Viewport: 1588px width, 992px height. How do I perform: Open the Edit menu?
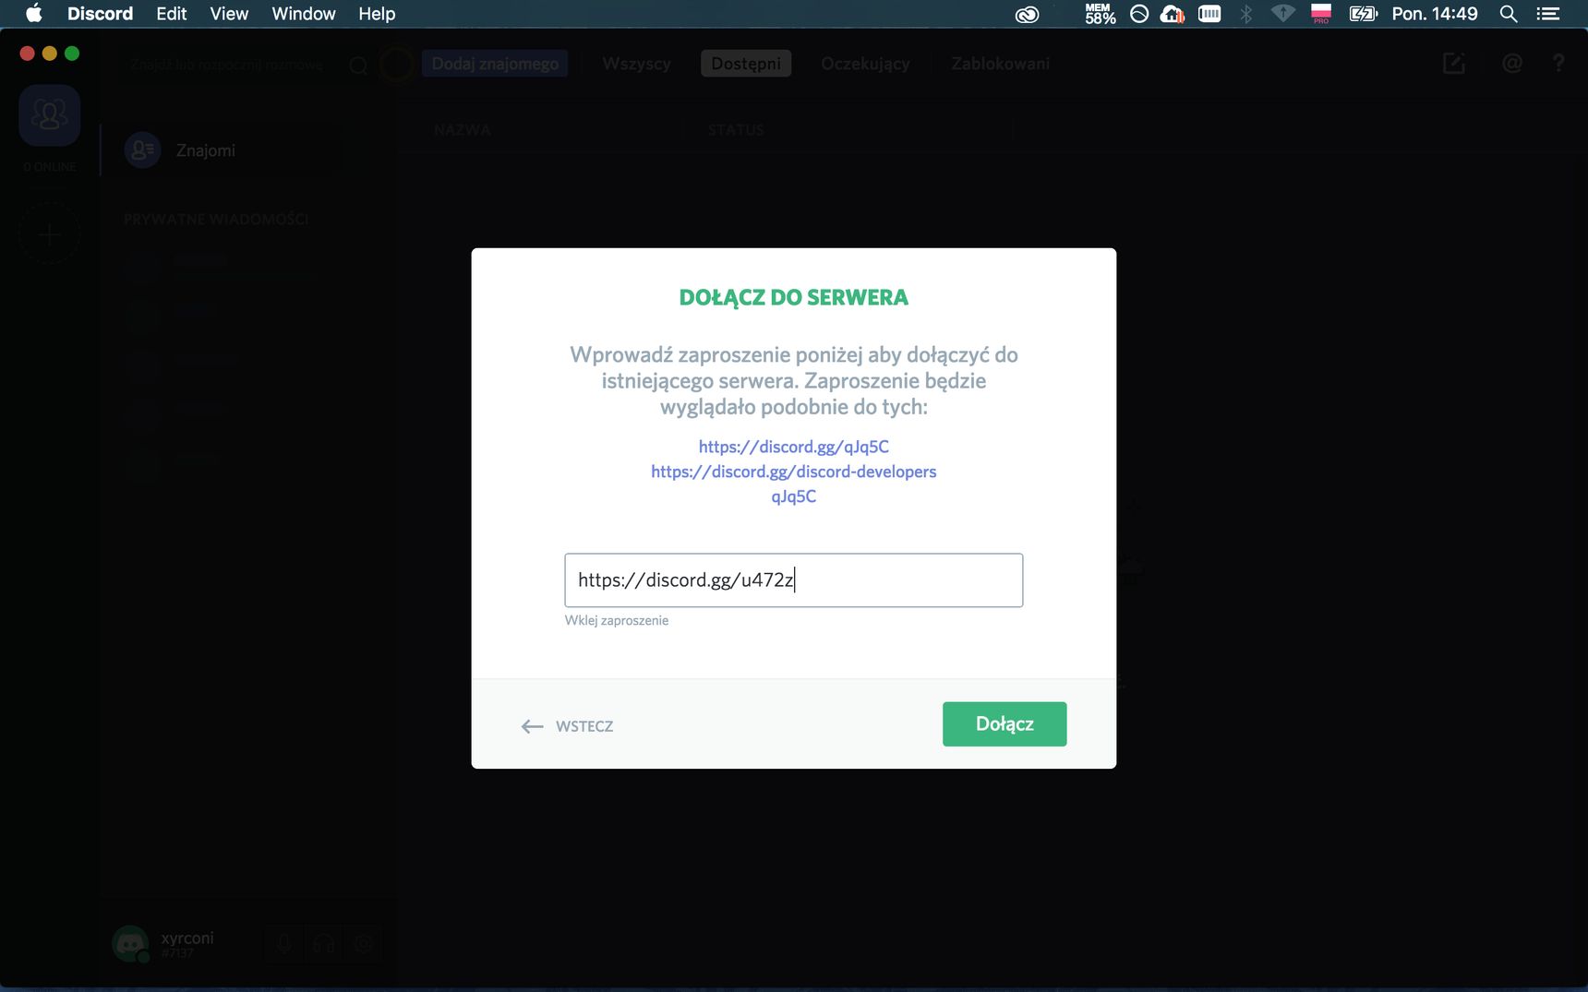pos(172,14)
